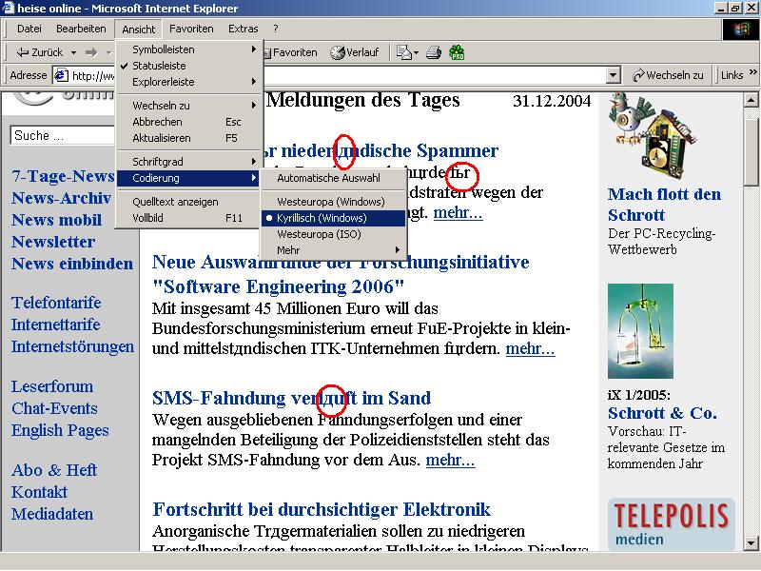This screenshot has height=571, width=761.
Task: Open the ? help menu
Action: [276, 30]
